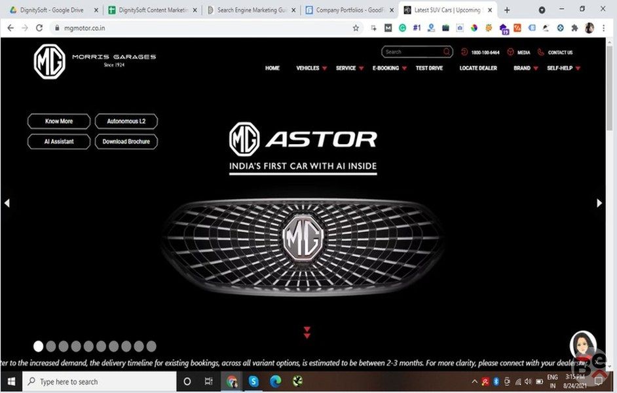This screenshot has width=617, height=393.
Task: Switch to the DignitySoft Google Drive tab
Action: 51,10
